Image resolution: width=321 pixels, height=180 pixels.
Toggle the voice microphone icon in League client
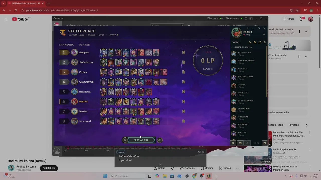[247, 143]
